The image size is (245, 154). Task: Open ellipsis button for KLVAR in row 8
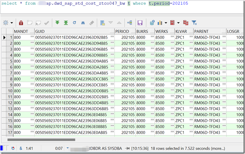click(191, 79)
